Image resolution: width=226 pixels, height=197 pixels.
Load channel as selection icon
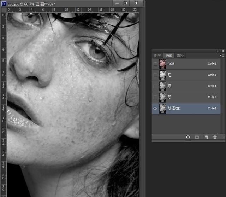click(188, 137)
